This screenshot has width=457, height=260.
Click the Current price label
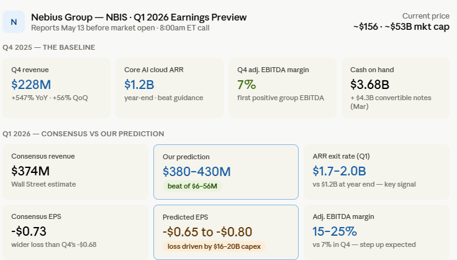(426, 16)
